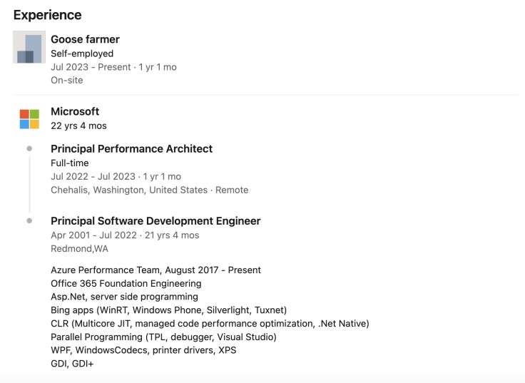This screenshot has width=525, height=383.
Task: Click the 22 yrs 4 mos duration
Action: pos(78,126)
